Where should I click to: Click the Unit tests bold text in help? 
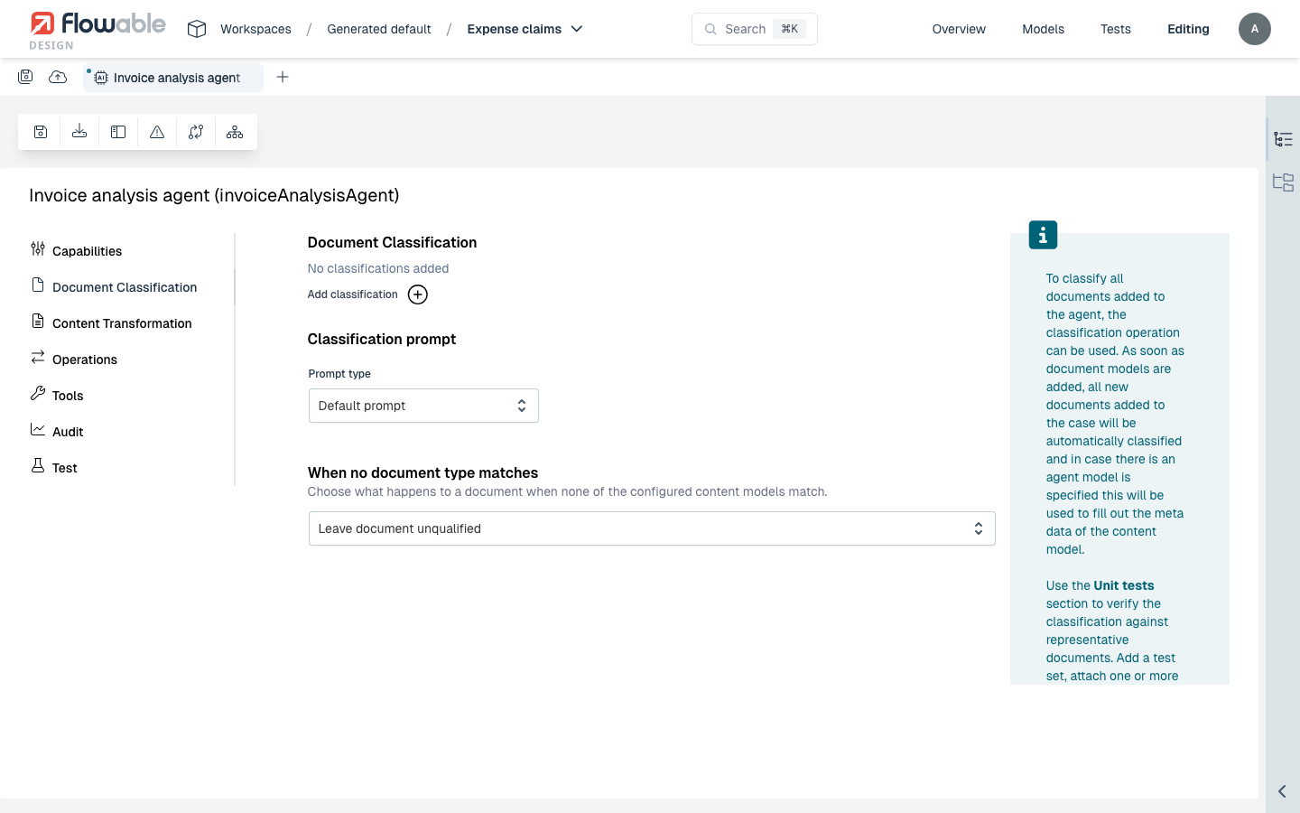tap(1124, 585)
